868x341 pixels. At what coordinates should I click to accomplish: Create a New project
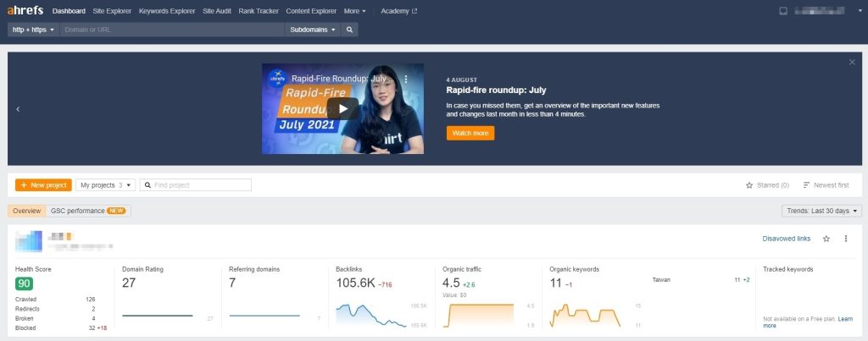pos(43,185)
